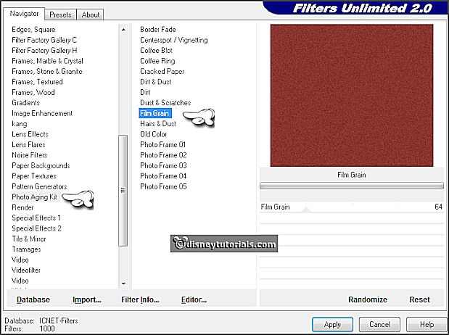This screenshot has width=449, height=335.
Task: Select the Paper Backgrounds category
Action: tap(41, 166)
